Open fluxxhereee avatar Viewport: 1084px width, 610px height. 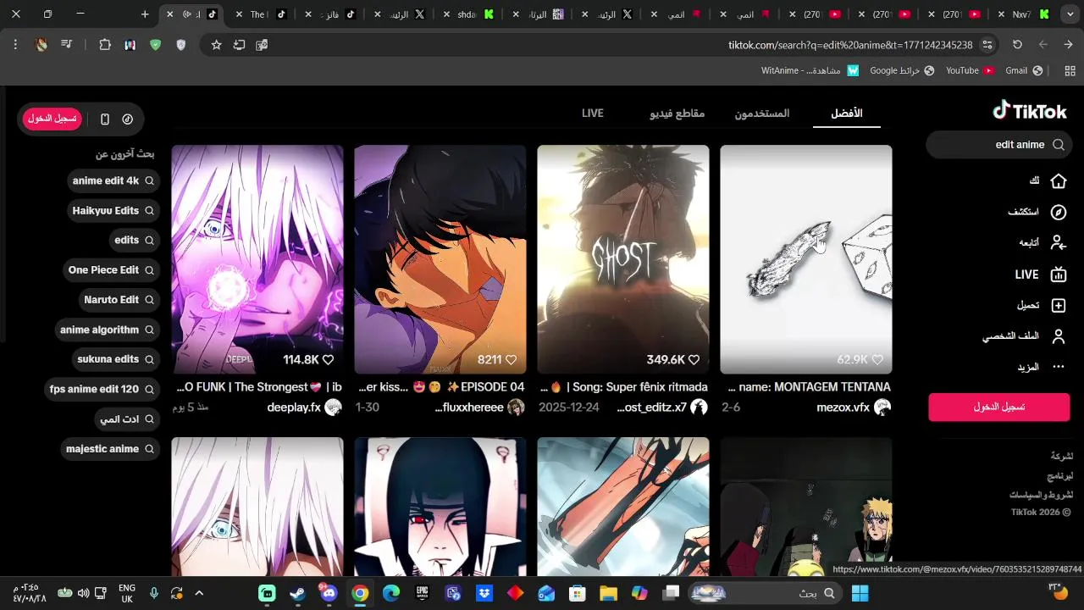click(x=516, y=408)
